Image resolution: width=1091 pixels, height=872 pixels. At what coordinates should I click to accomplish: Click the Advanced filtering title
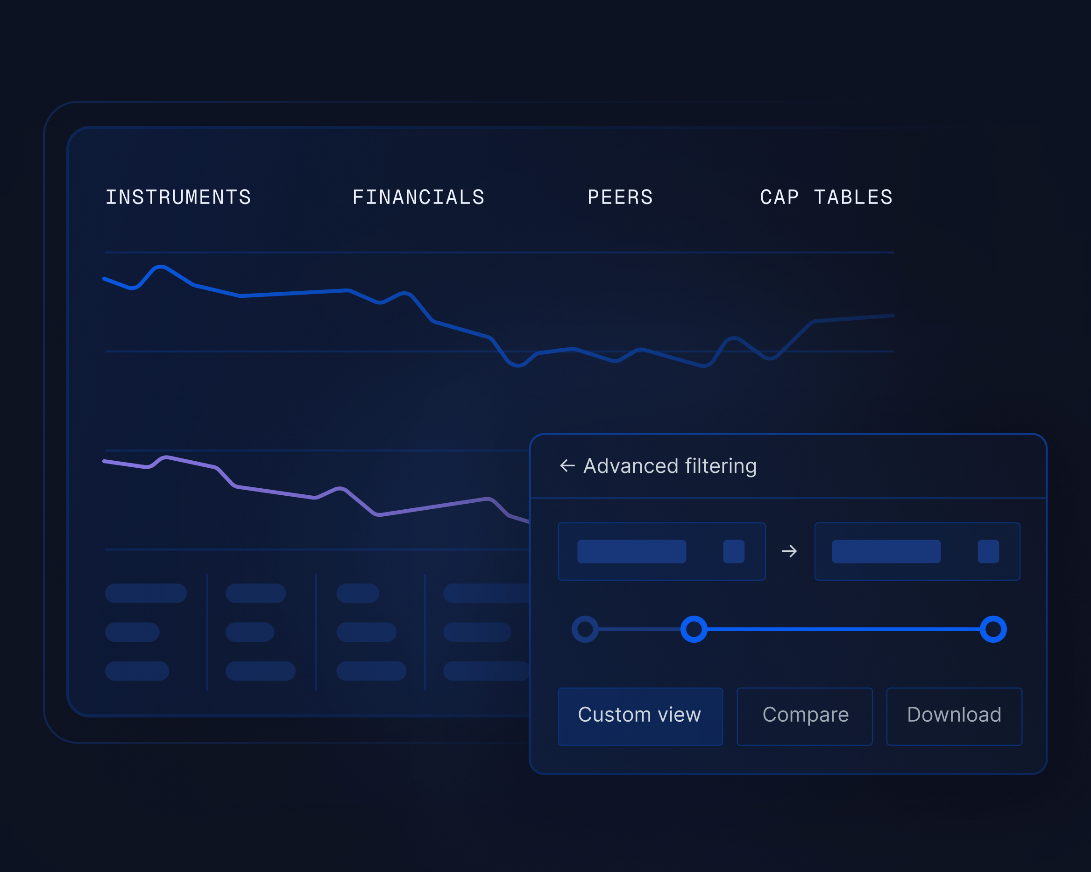point(670,466)
